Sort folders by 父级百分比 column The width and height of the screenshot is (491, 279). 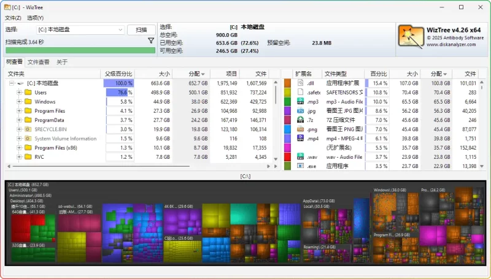pyautogui.click(x=118, y=74)
